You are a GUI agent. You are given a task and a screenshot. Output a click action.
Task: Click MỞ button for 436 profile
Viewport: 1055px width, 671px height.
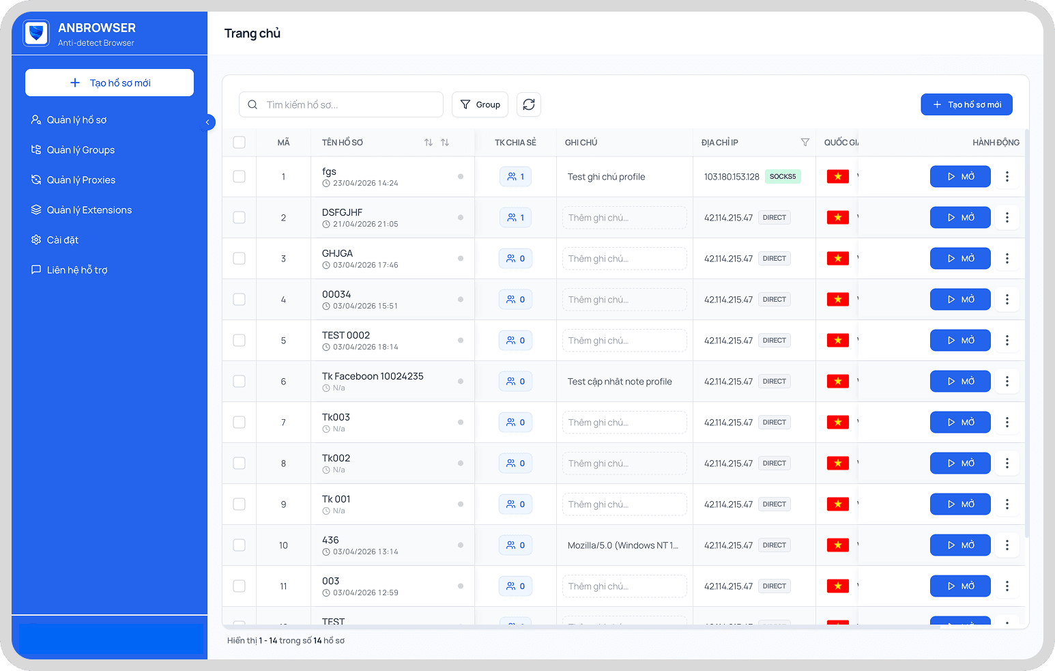click(960, 545)
